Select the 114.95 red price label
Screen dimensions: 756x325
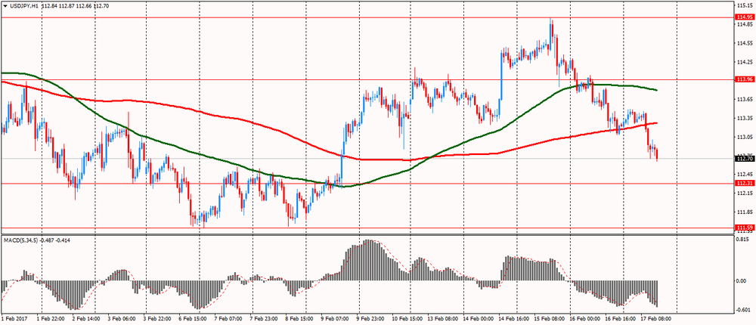point(744,17)
